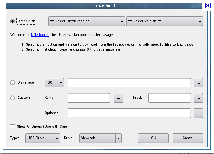The width and height of the screenshot is (214, 154).
Task: Click the Cancel button
Action: tap(188, 138)
